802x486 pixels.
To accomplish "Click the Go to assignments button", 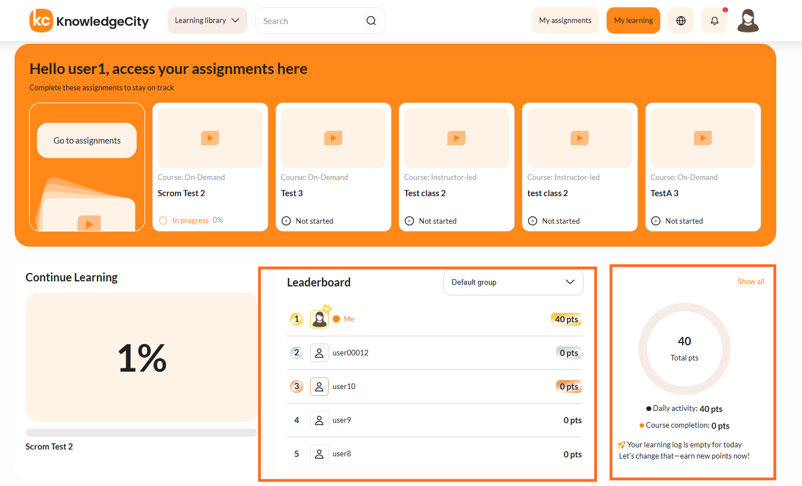I will coord(87,141).
